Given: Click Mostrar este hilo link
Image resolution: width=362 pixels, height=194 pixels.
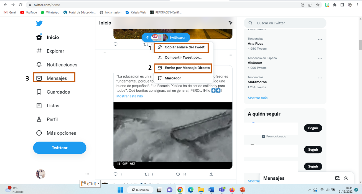Looking at the screenshot, I should tap(130, 96).
